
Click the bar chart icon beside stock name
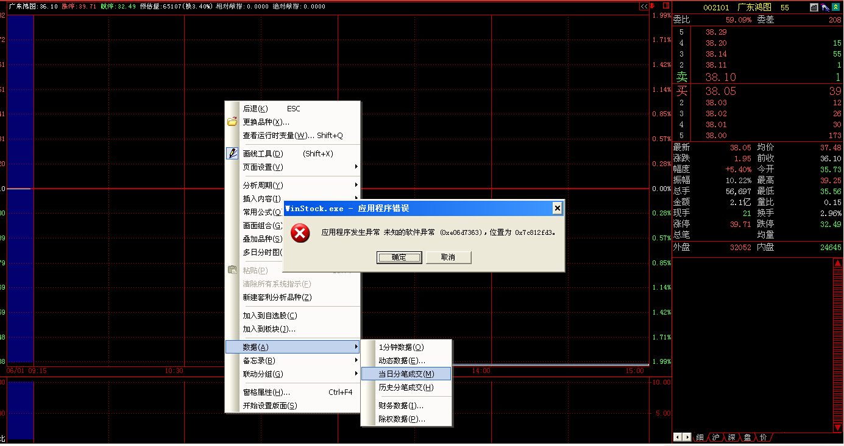coord(814,7)
